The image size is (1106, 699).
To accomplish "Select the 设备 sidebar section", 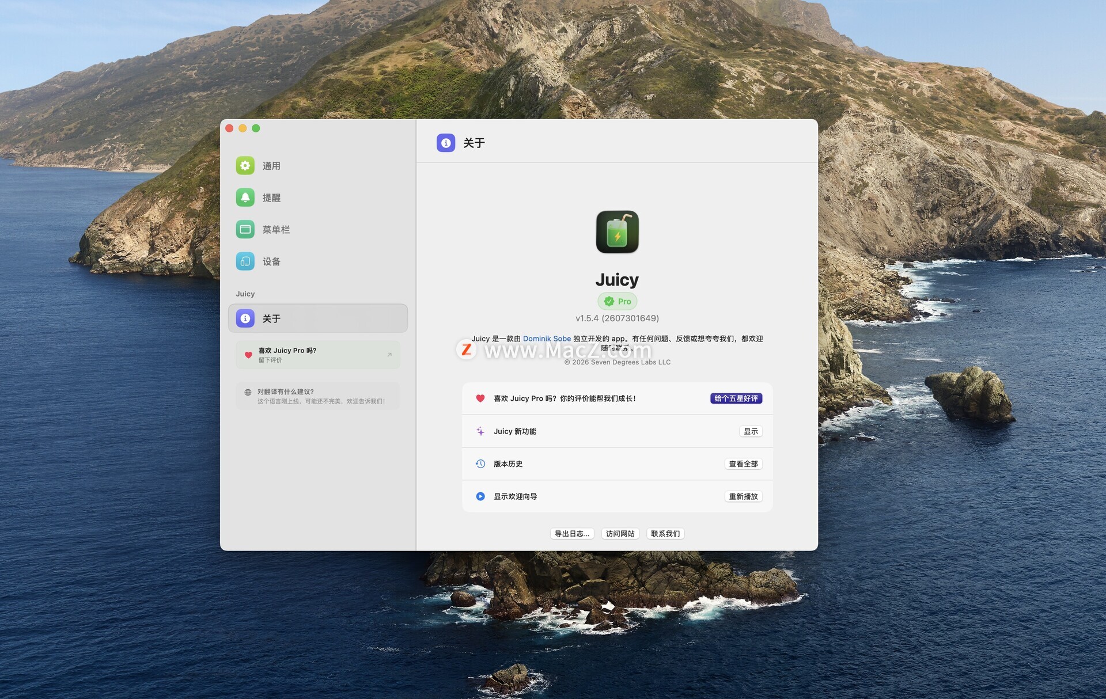I will [318, 261].
